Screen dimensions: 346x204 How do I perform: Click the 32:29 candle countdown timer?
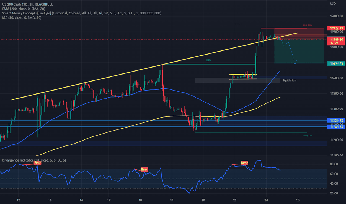coord(334,43)
